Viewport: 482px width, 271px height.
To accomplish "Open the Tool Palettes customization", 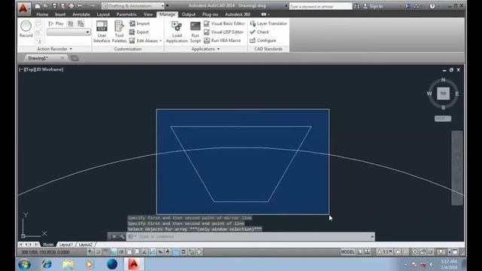I will 119,32.
